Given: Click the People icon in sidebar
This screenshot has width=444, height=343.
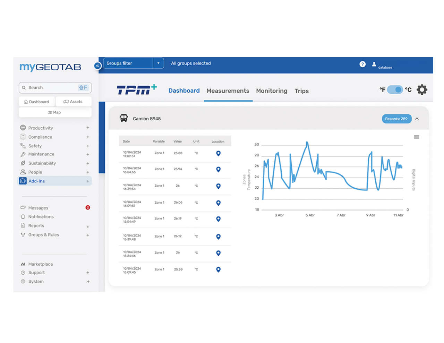Looking at the screenshot, I should pyautogui.click(x=23, y=172).
